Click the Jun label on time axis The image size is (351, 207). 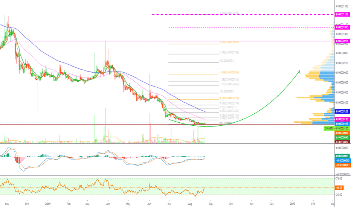coord(149,204)
